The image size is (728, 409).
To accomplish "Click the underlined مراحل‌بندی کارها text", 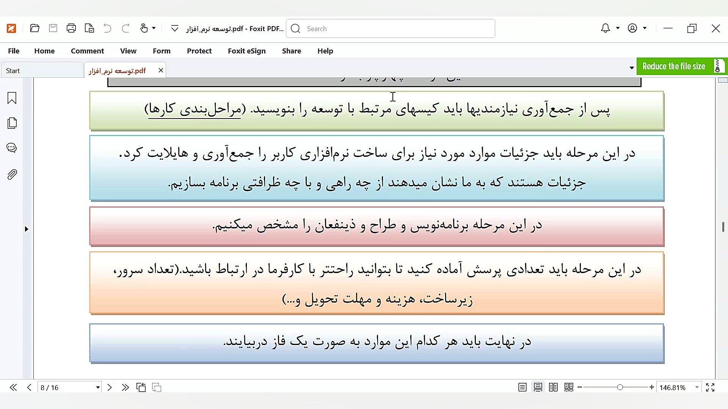I will (x=195, y=109).
